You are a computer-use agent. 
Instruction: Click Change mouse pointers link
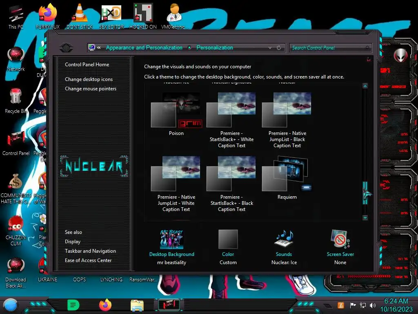91,89
